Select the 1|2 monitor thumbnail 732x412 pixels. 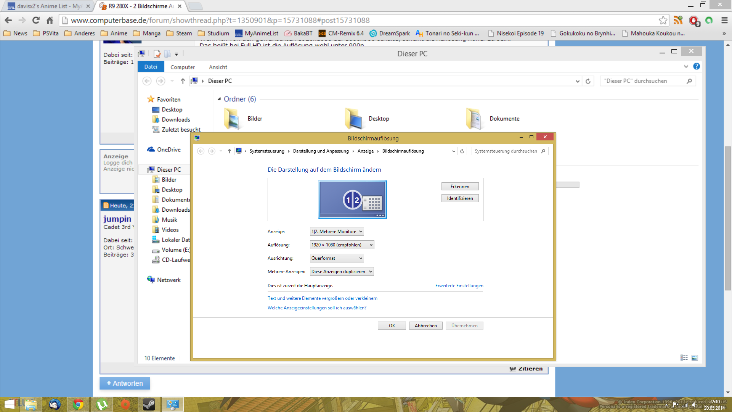(352, 200)
